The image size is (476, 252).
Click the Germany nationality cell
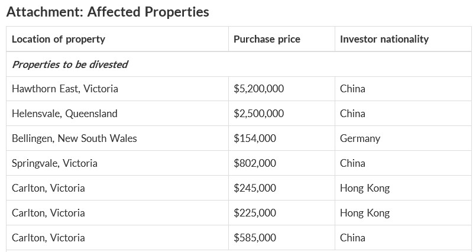tap(360, 138)
